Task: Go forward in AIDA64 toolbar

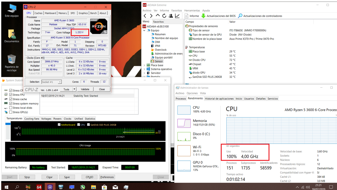Action: [x=151, y=16]
